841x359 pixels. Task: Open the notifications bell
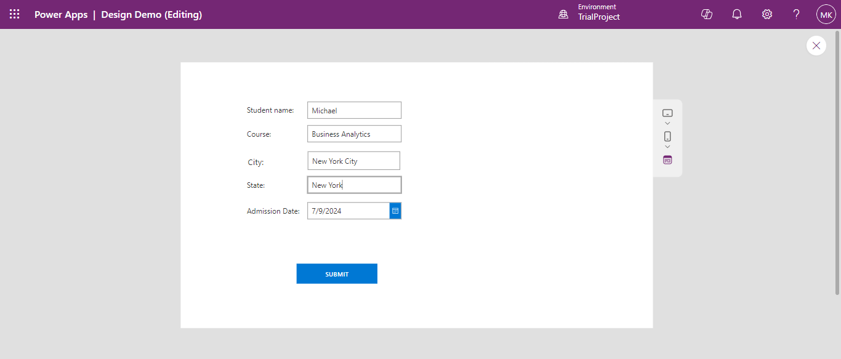(737, 14)
